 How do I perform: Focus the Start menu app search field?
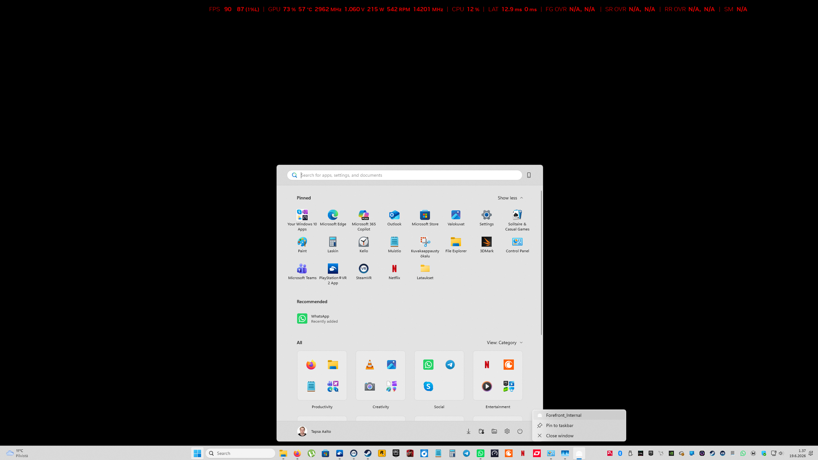[x=405, y=175]
